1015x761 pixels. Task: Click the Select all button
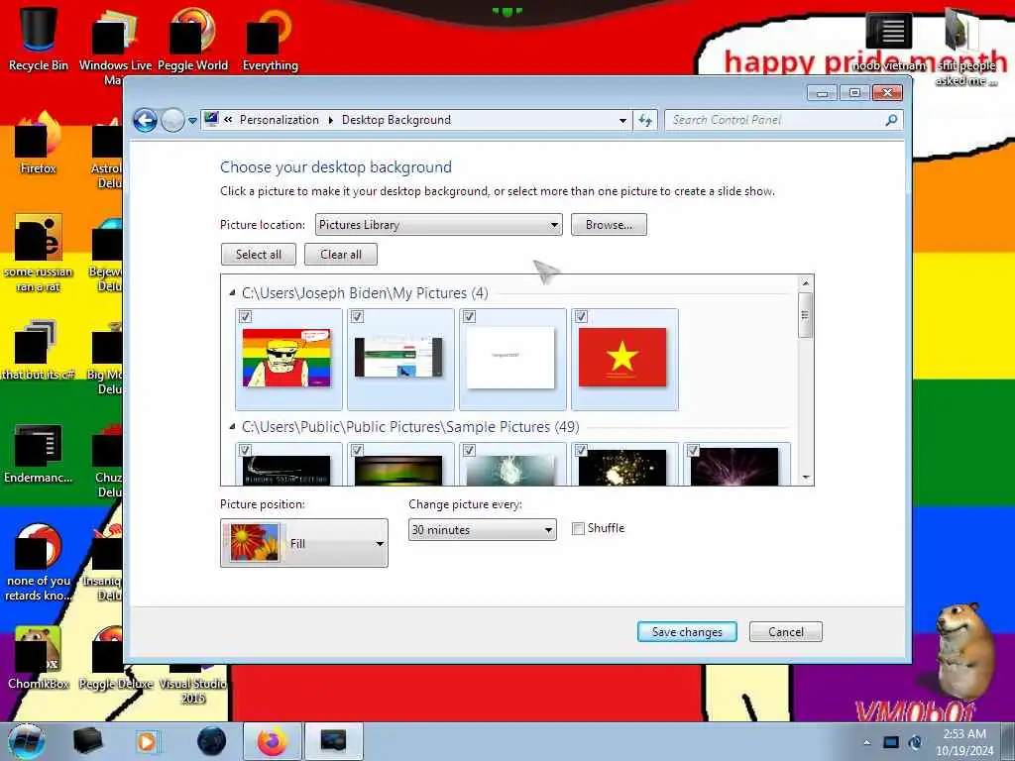[x=259, y=255]
